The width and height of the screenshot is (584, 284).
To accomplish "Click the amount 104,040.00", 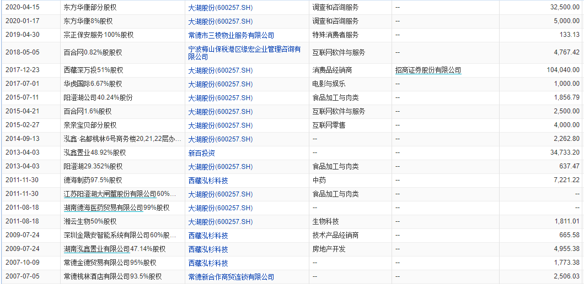I will pyautogui.click(x=563, y=70).
